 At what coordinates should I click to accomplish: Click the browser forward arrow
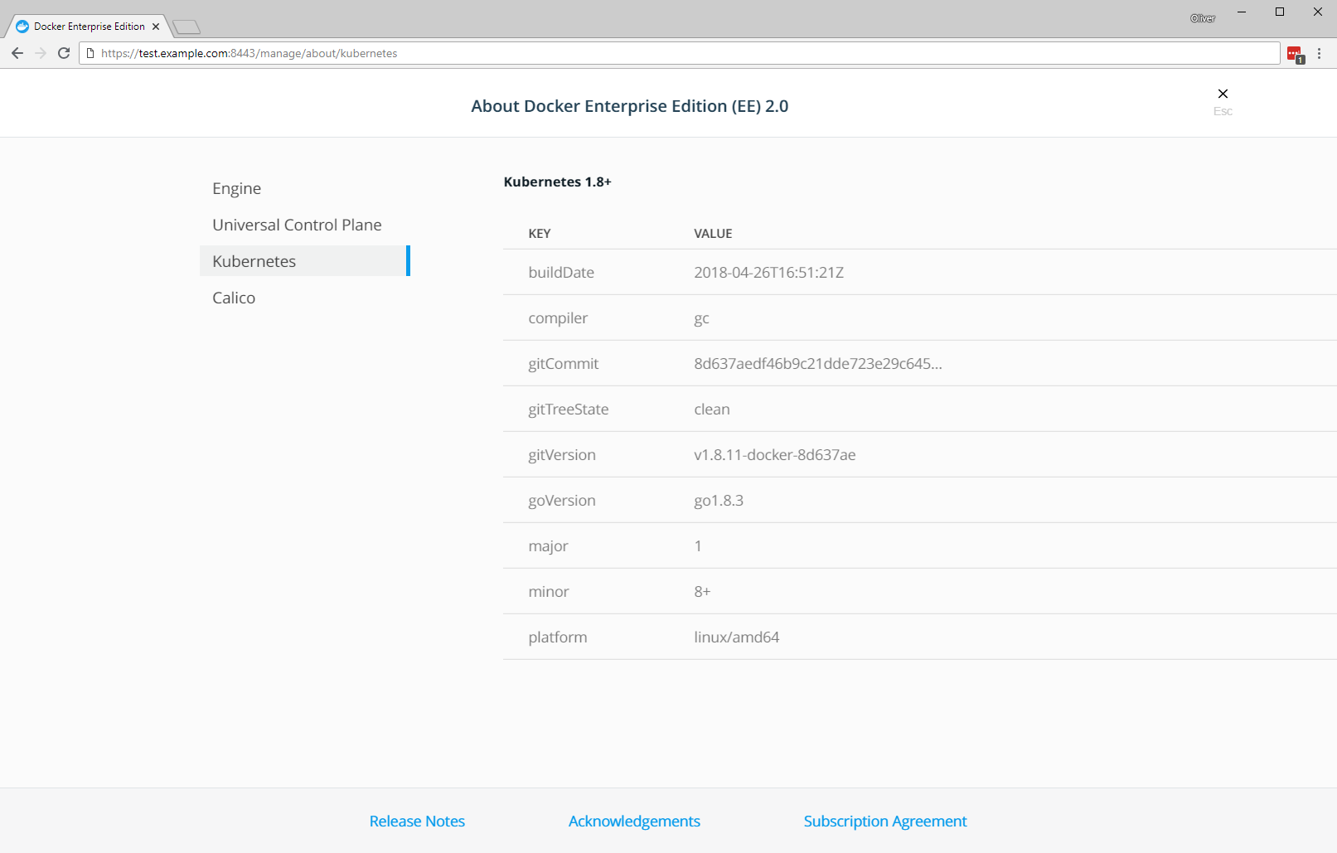[41, 53]
